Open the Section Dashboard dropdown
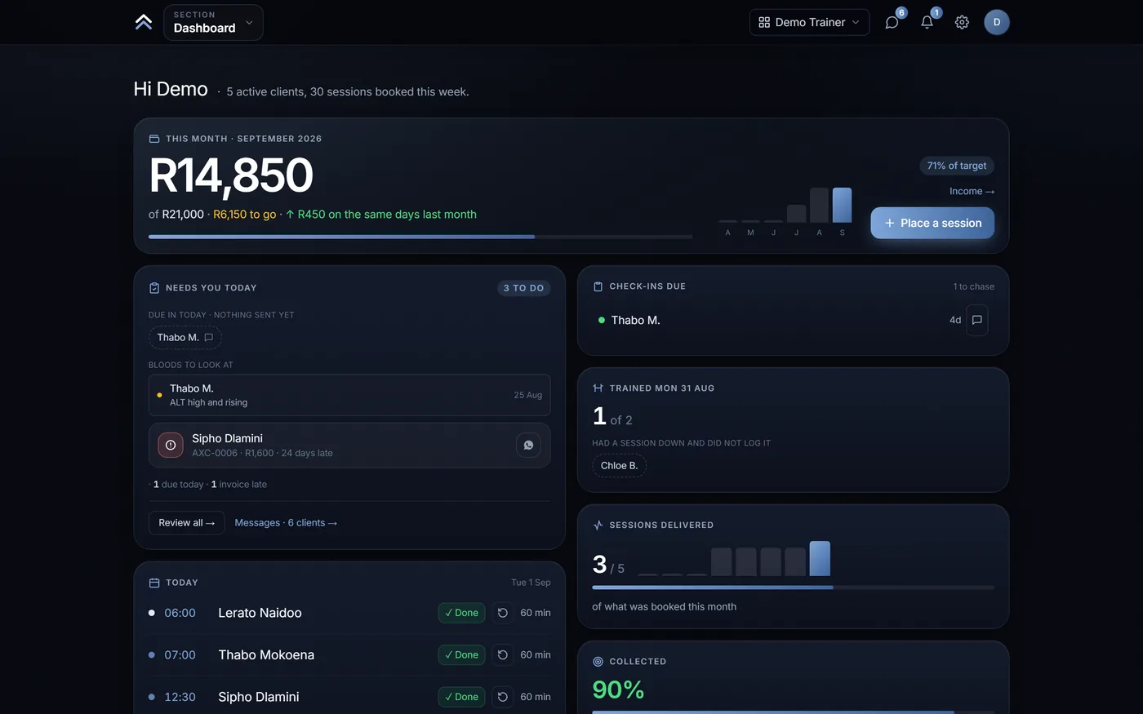Viewport: 1143px width, 714px height. [x=213, y=22]
